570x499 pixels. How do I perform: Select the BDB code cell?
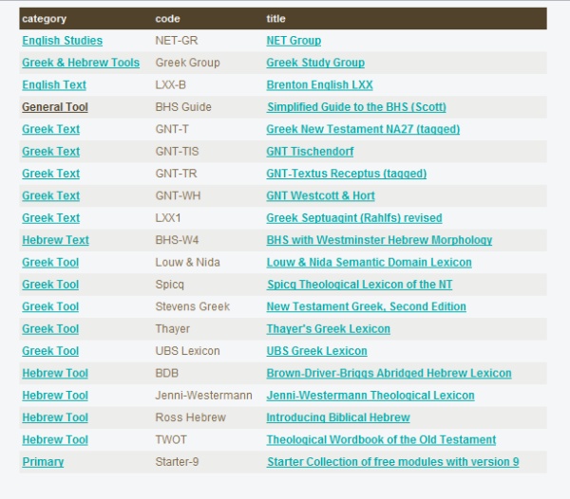167,373
